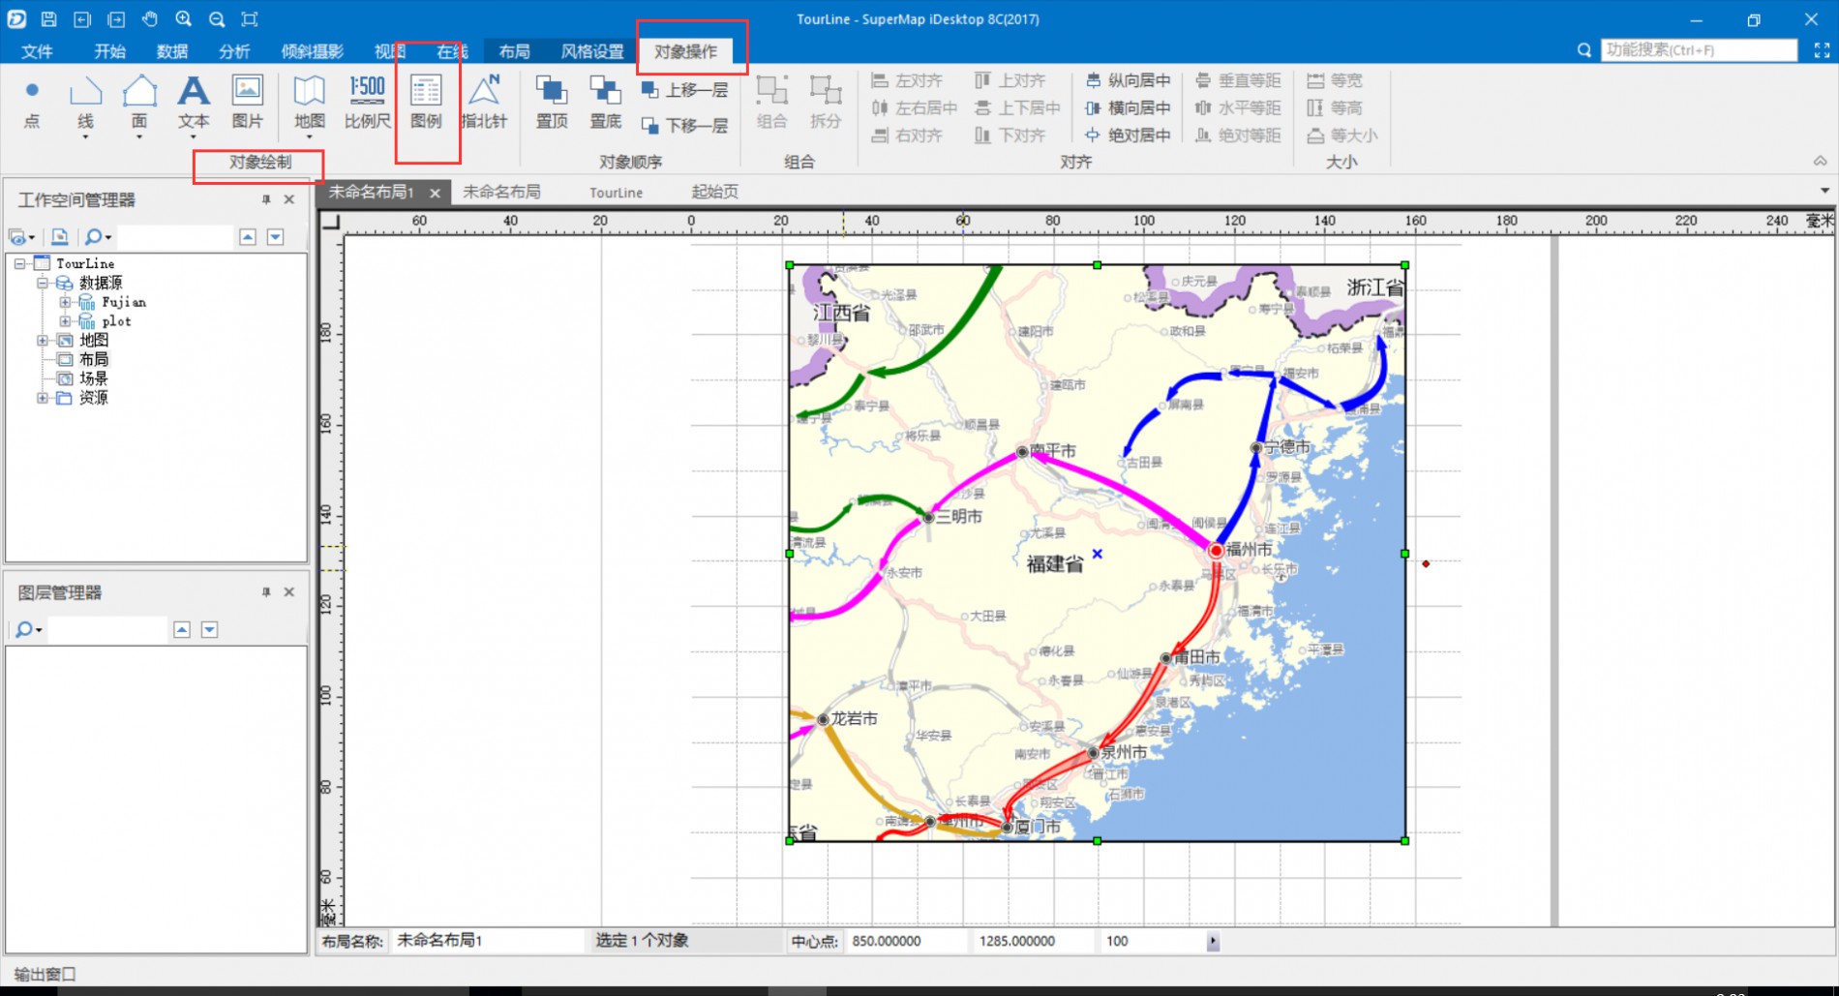Bring object to top with 置顶

(552, 103)
